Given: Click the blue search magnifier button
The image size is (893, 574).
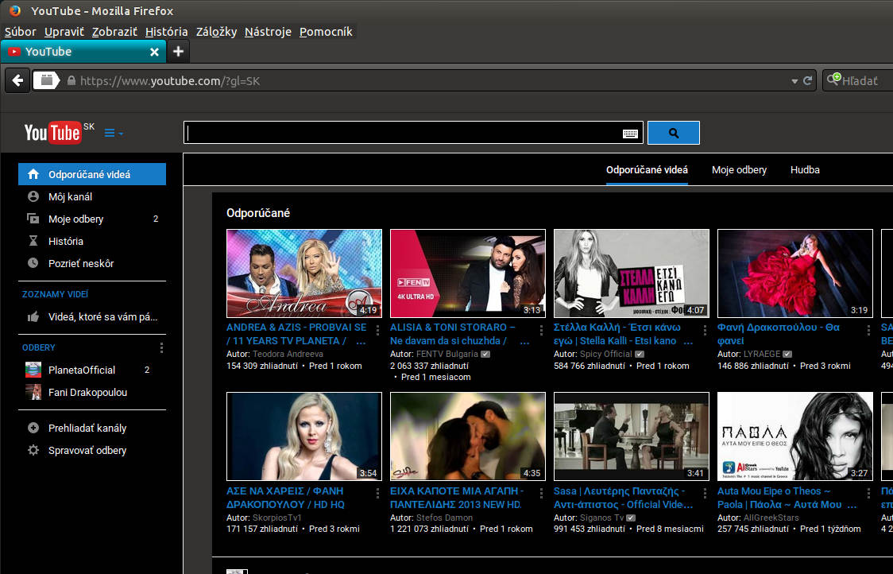Looking at the screenshot, I should tap(674, 133).
